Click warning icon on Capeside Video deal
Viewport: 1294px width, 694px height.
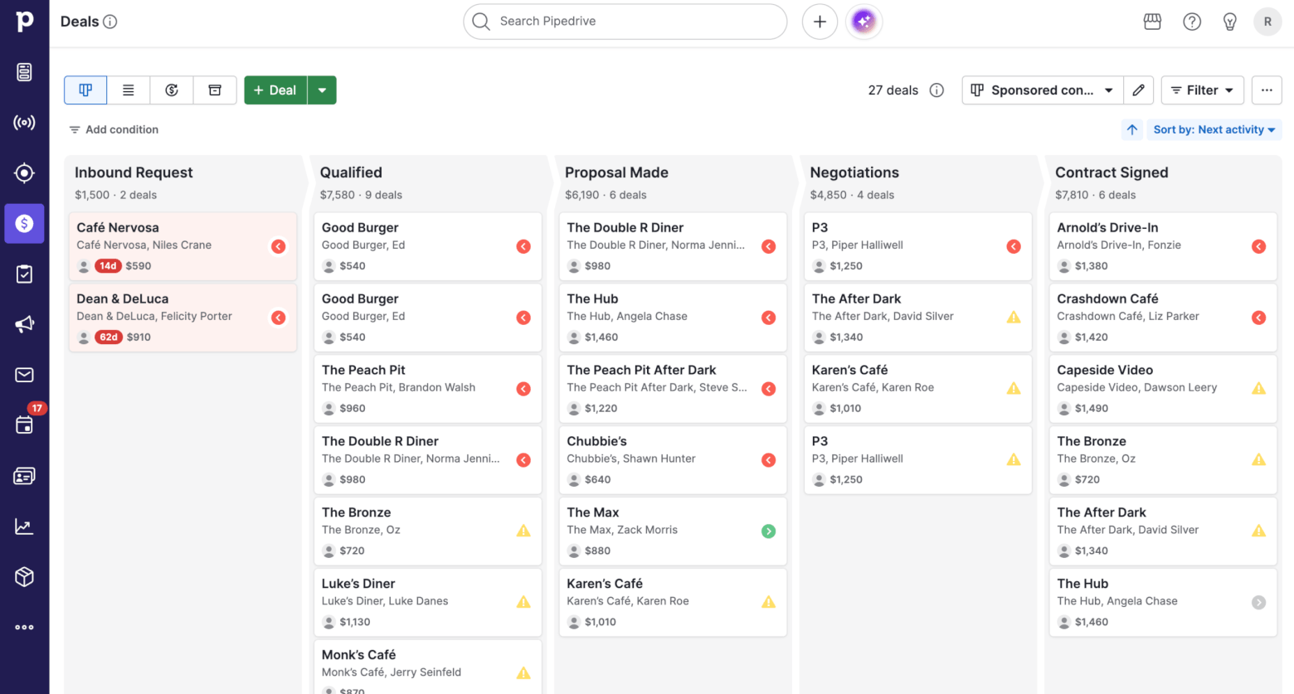1258,388
